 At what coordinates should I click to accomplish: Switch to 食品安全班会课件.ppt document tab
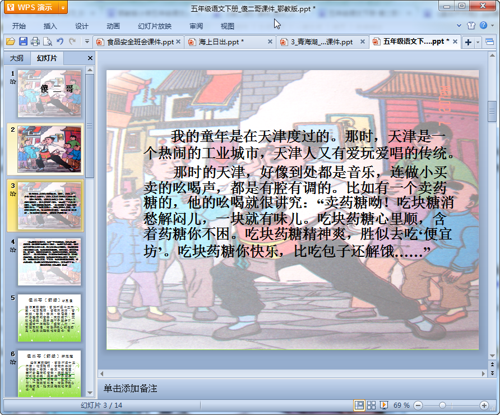pyautogui.click(x=135, y=42)
